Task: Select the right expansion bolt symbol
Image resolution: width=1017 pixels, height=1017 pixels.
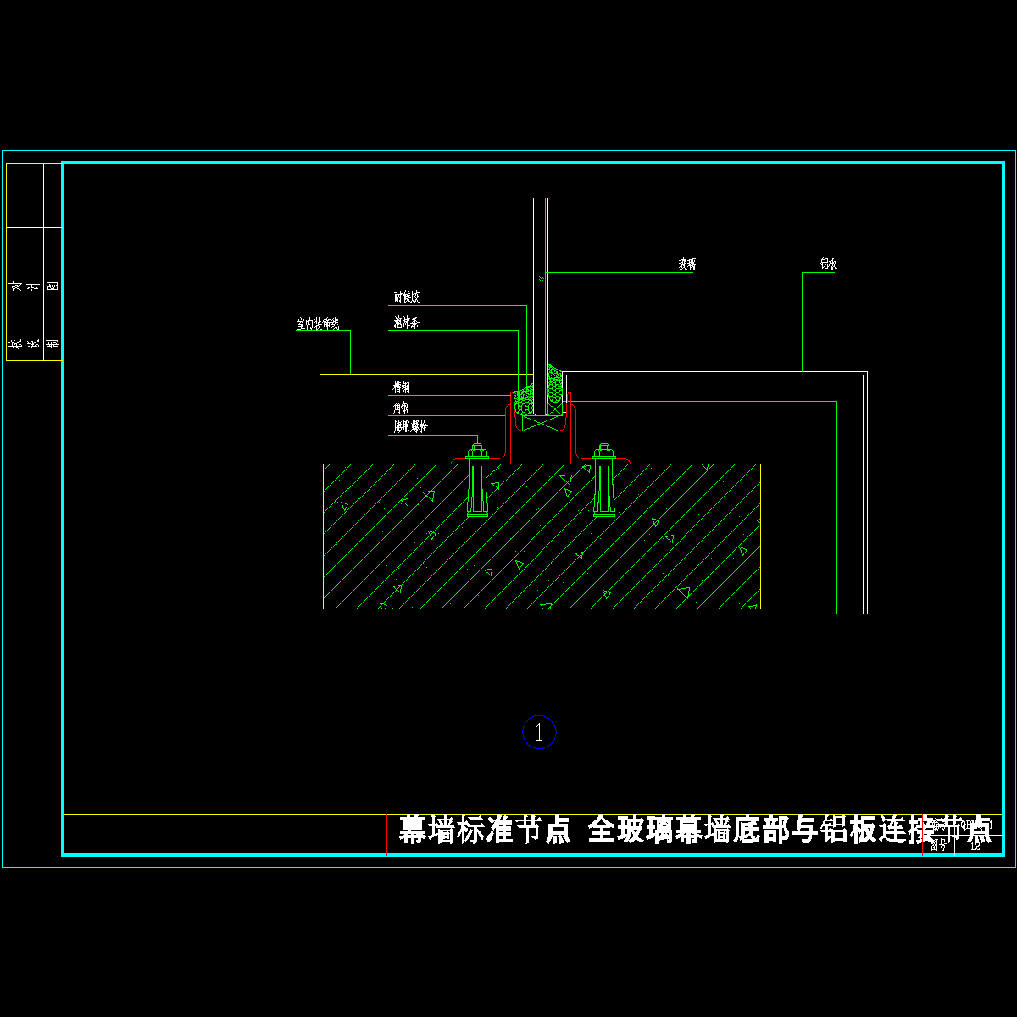Action: coord(603,481)
